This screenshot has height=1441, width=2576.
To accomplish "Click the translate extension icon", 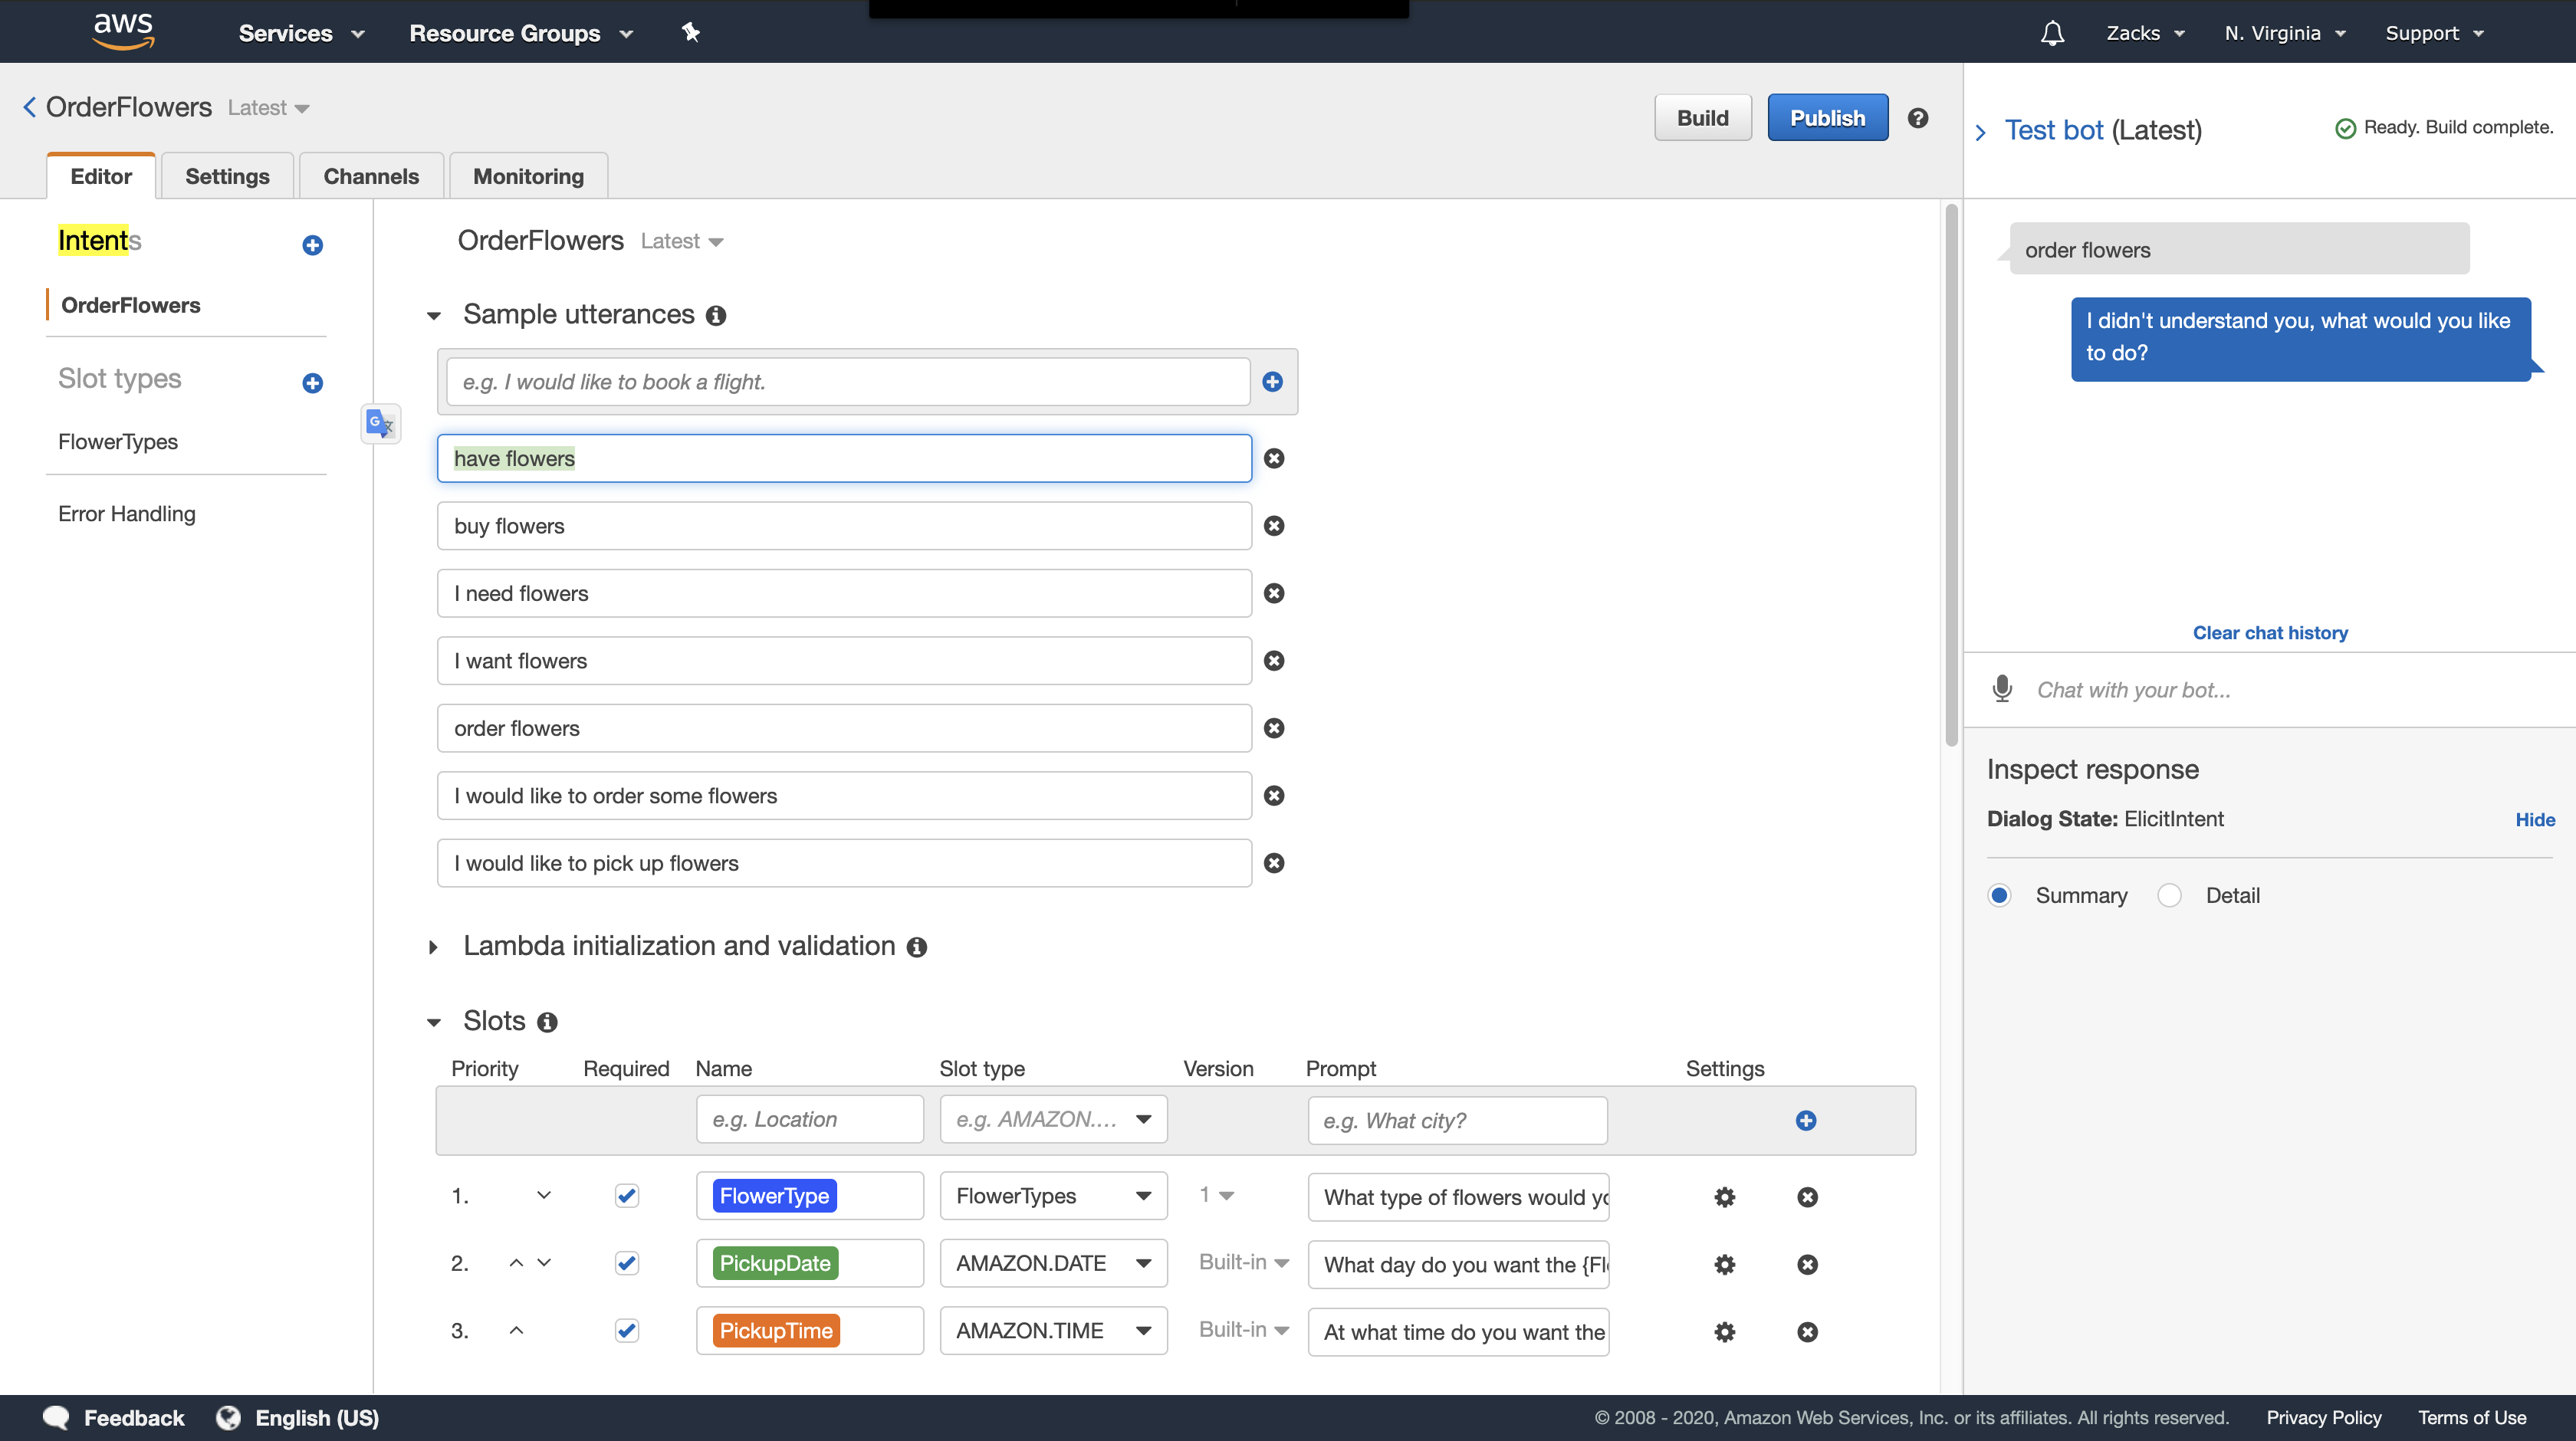I will (x=380, y=424).
